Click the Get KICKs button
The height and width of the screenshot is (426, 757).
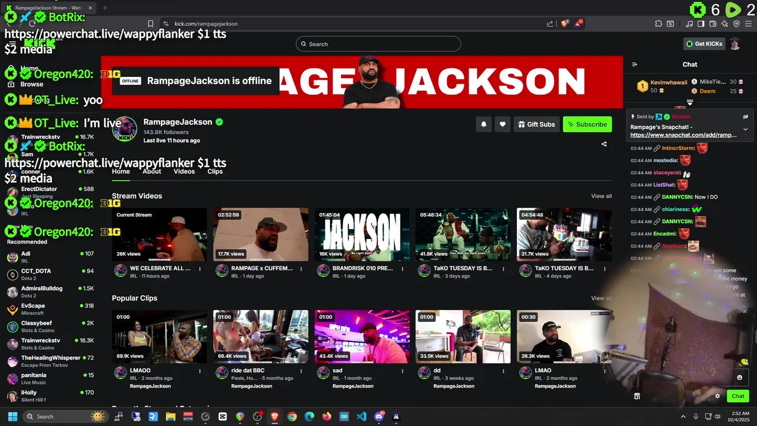pyautogui.click(x=704, y=44)
